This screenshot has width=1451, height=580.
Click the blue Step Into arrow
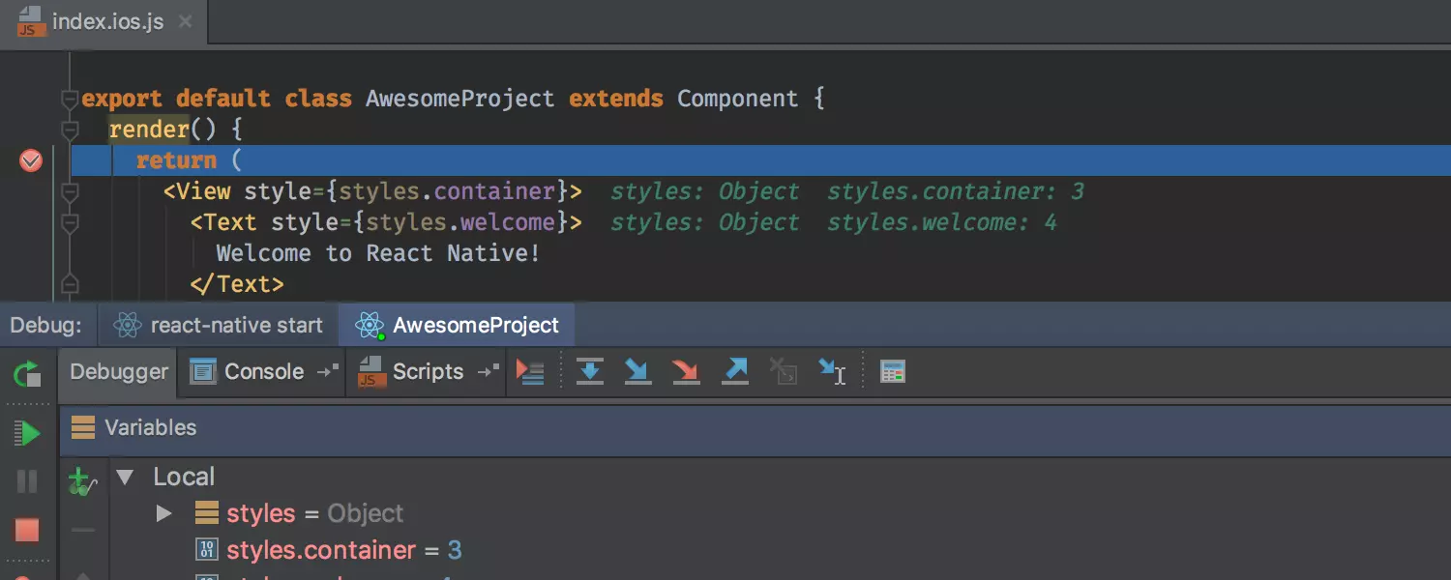637,372
